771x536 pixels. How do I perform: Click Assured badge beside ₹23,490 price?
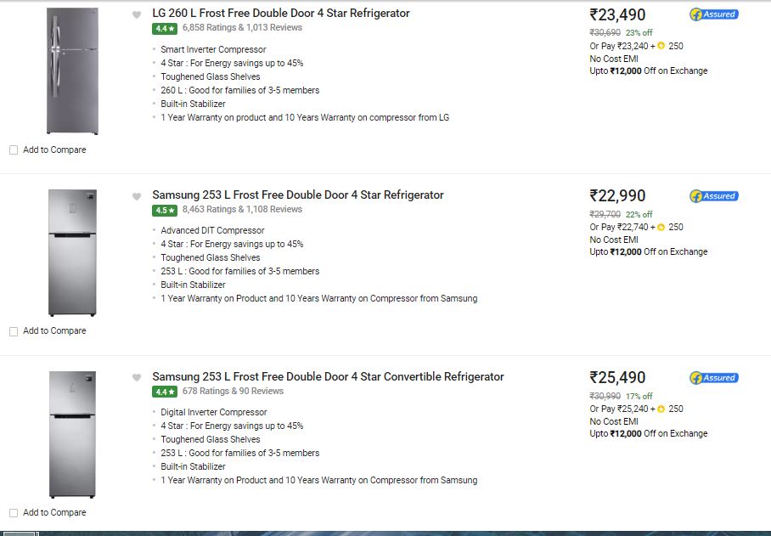(x=713, y=14)
